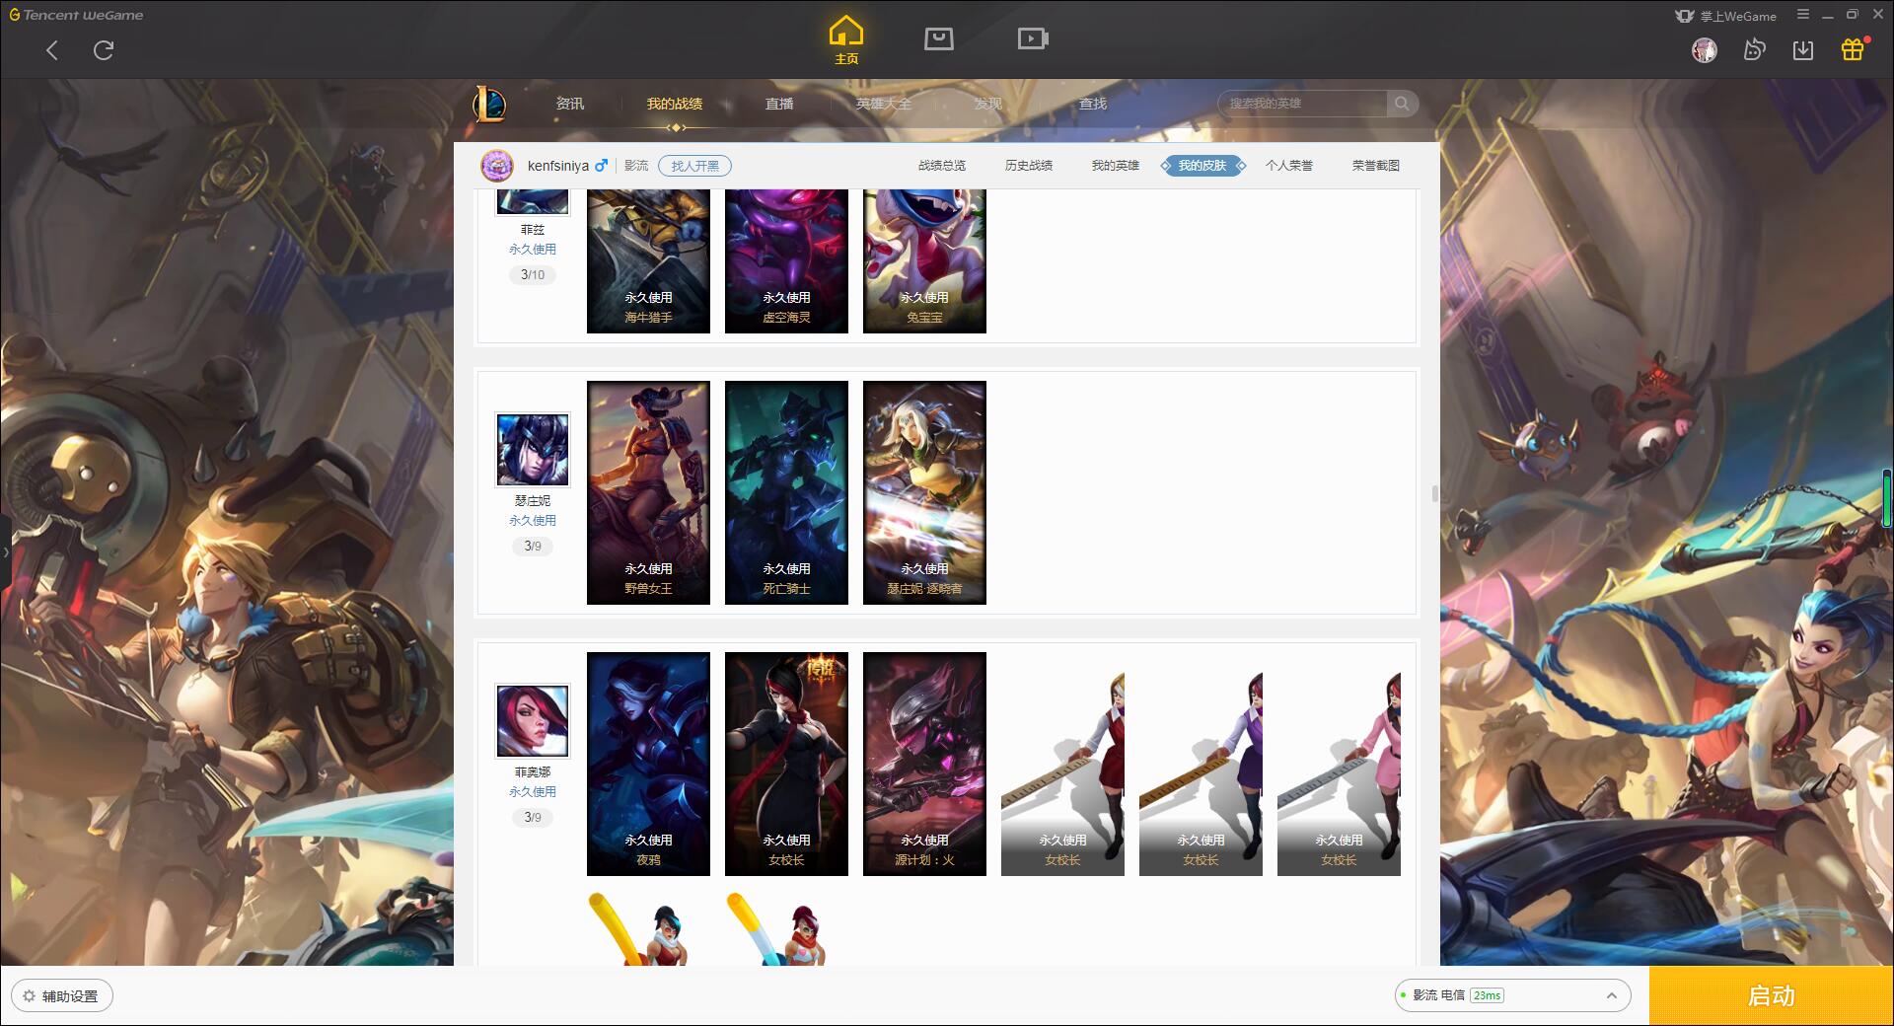
Task: Click the Tencent WeGame logo
Action: (x=76, y=15)
